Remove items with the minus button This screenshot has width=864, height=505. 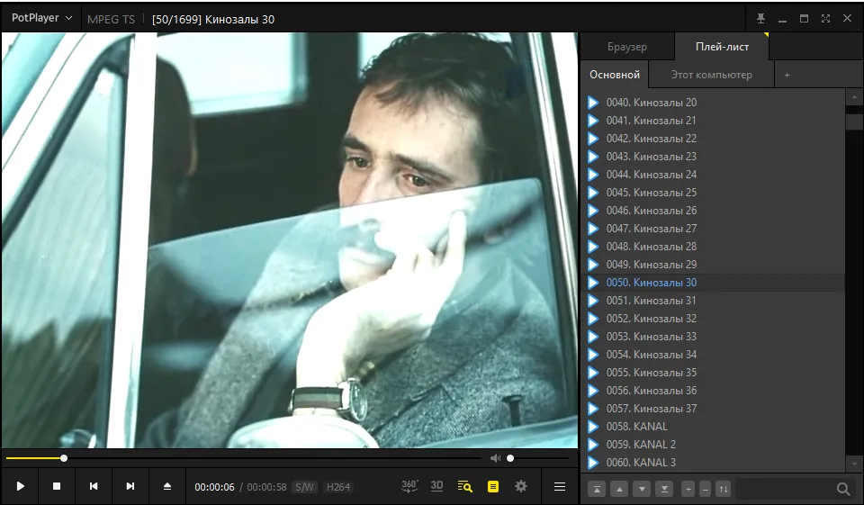[x=706, y=489]
